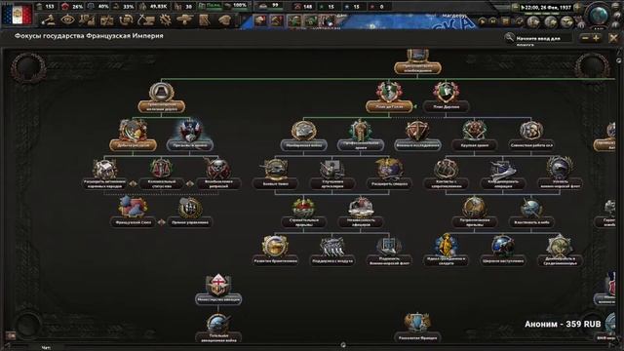Select the 'Совместная работа сил' focus
This screenshot has width=624, height=351.
tap(531, 135)
